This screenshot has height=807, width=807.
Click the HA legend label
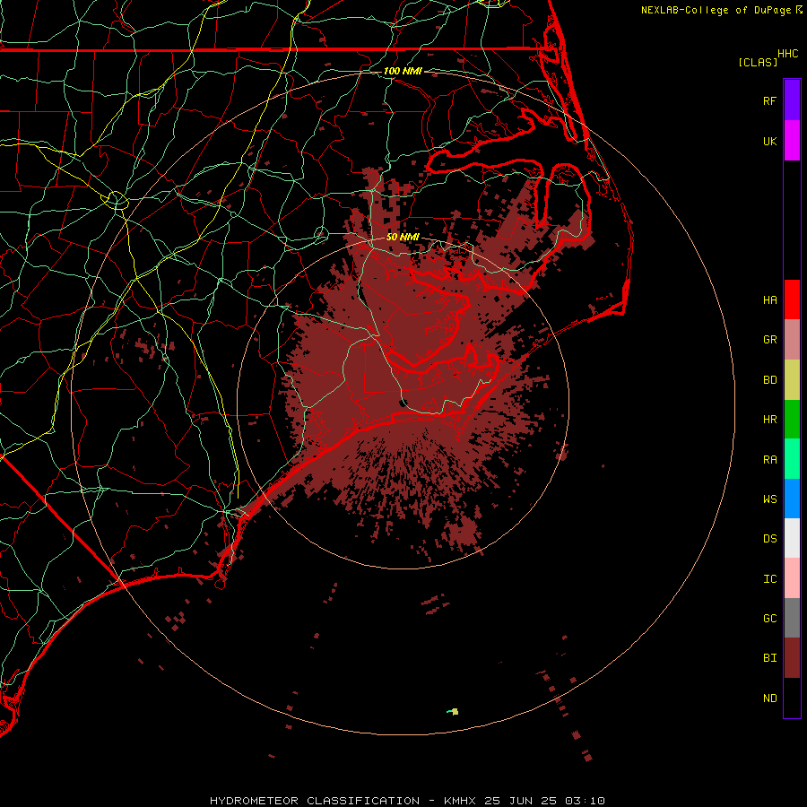click(x=769, y=300)
